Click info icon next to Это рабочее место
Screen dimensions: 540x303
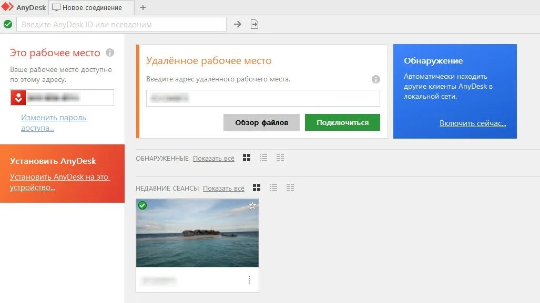pos(110,53)
